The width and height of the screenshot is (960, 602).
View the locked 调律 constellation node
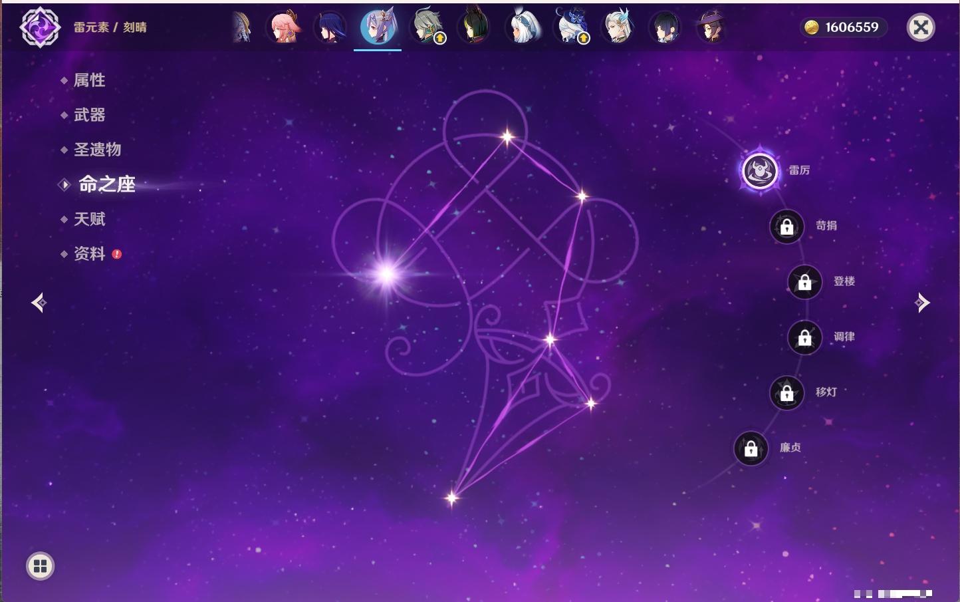pos(804,338)
